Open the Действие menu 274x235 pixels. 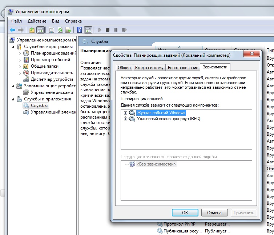37,21
